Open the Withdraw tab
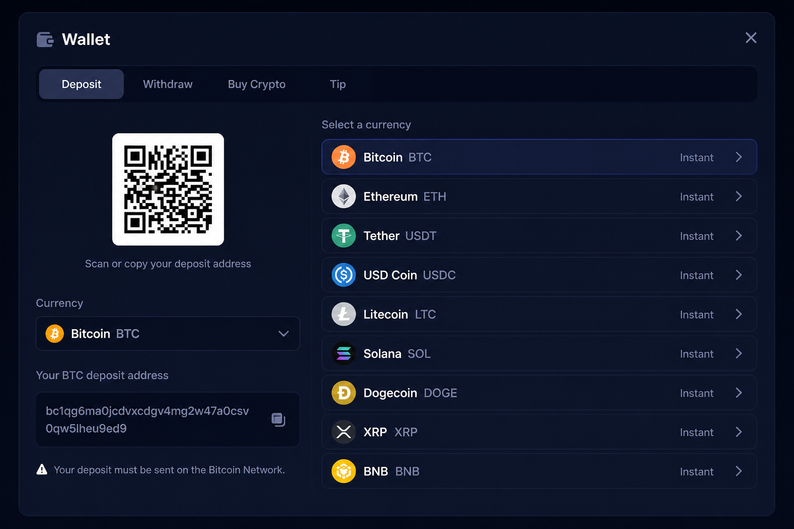794x529 pixels. pos(167,84)
